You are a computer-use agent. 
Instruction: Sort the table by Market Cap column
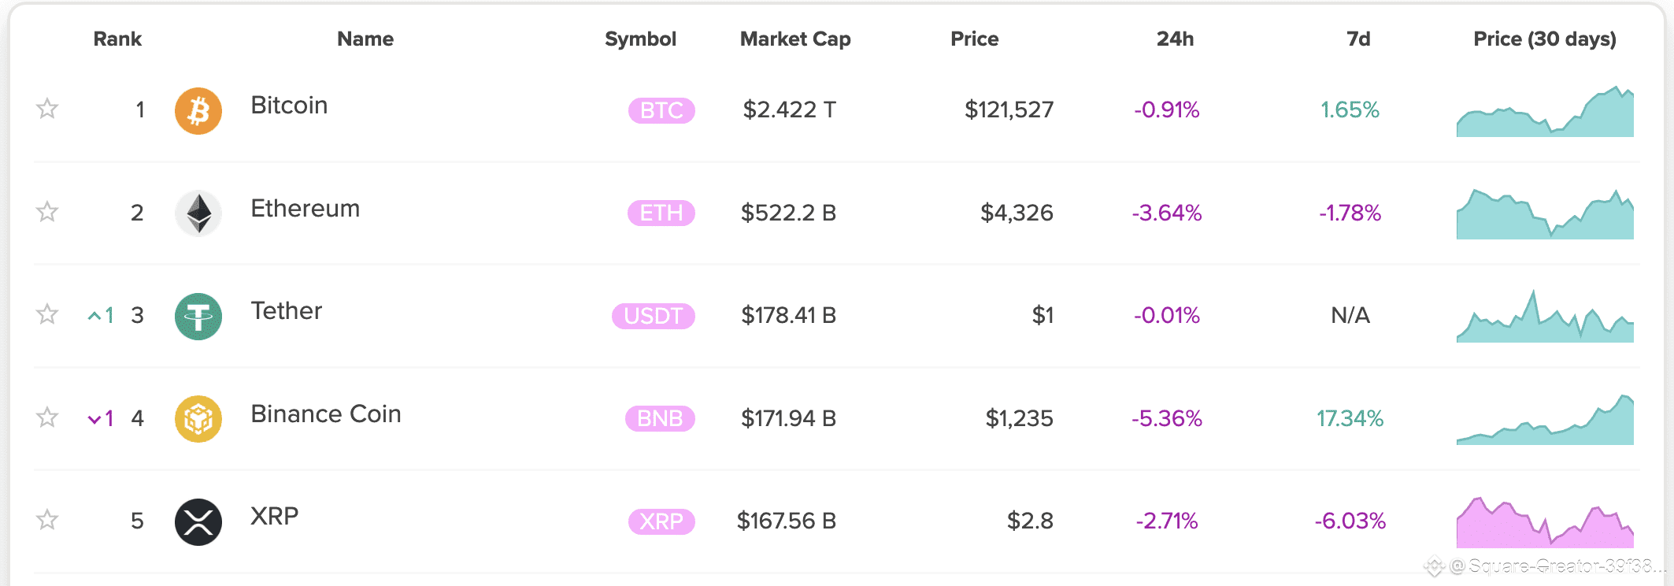point(795,39)
